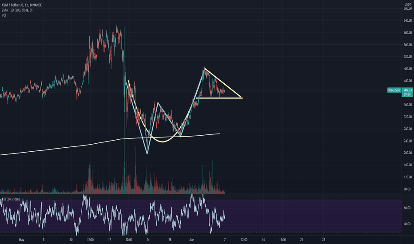Click the 320.00 price axis label
This screenshot has width=414, height=244.
[408, 117]
